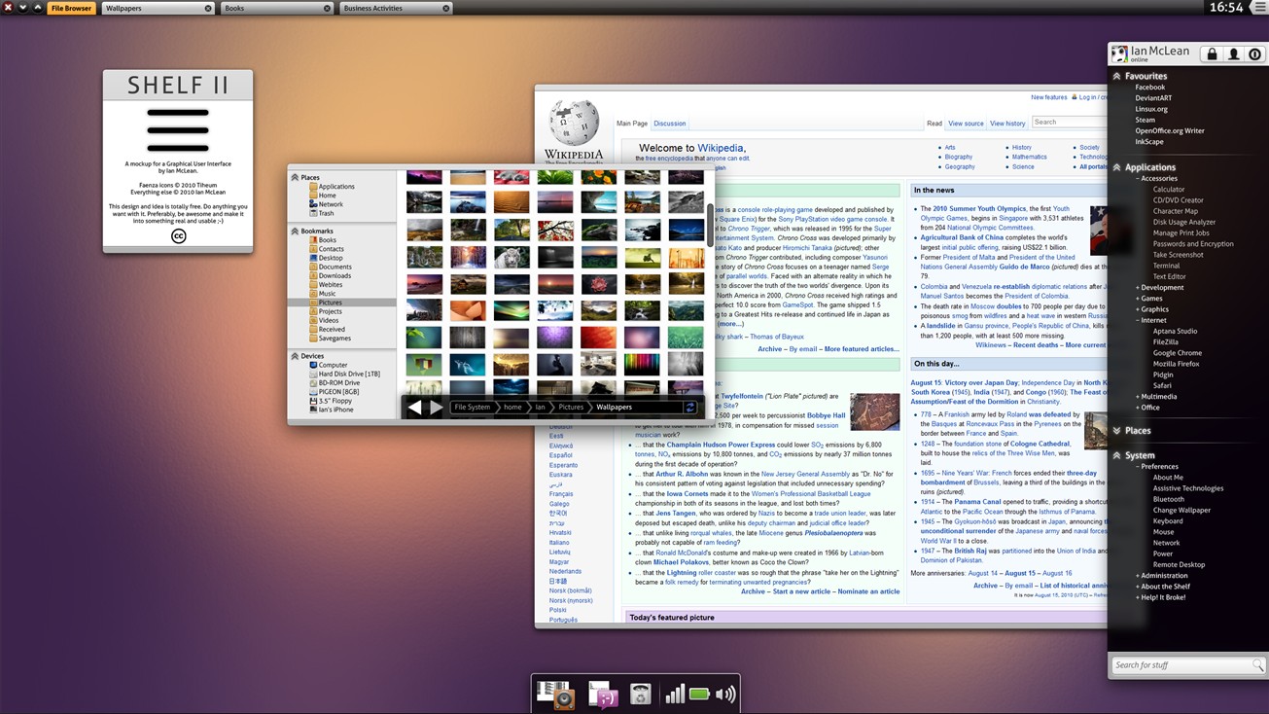1269x714 pixels.
Task: Click the up arrow button in top bar
Action: point(38,8)
